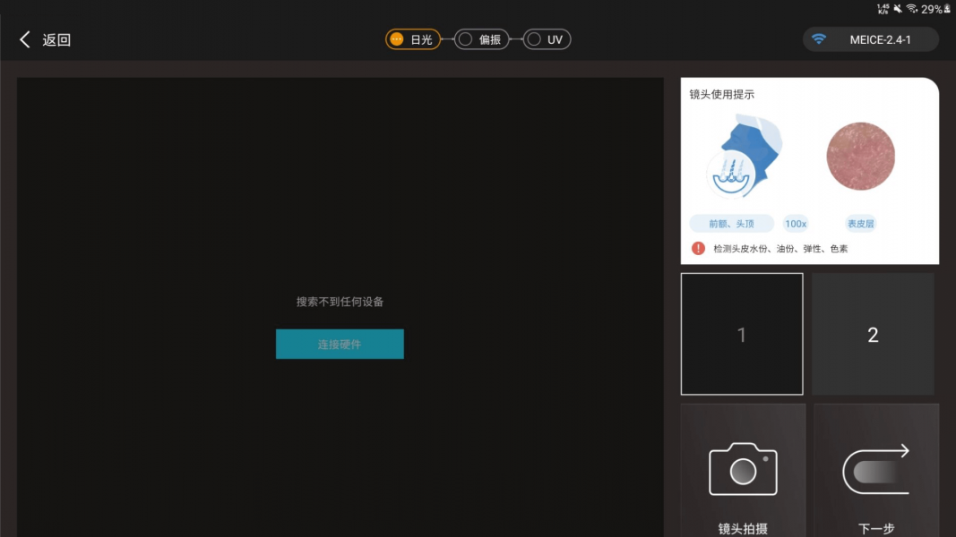956x537 pixels.
Task: Tap the status bar WiFi signal icon
Action: click(x=912, y=9)
